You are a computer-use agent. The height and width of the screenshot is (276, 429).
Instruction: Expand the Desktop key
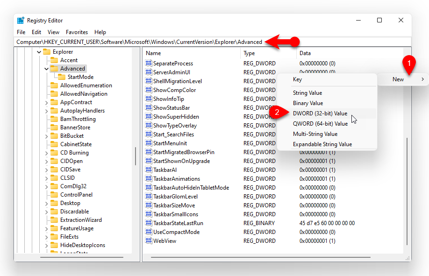pyautogui.click(x=47, y=204)
